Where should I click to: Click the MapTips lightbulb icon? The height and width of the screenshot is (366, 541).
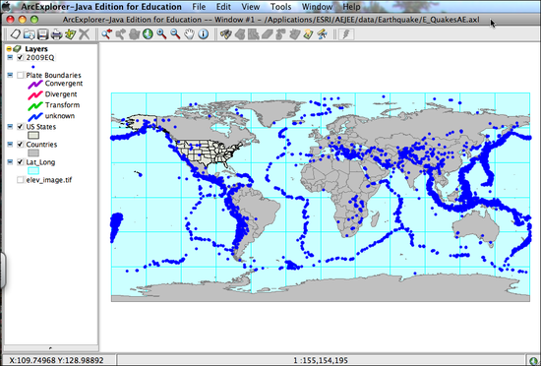(309, 34)
